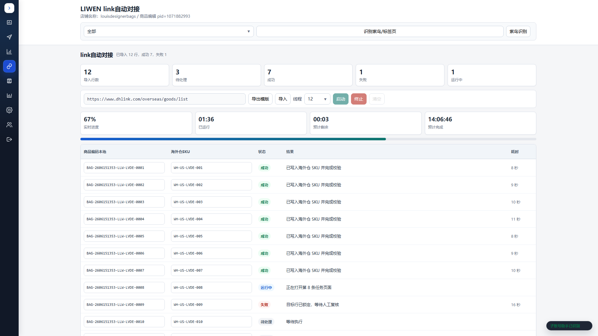Click the 导入 import button
The image size is (598, 336).
(282, 99)
